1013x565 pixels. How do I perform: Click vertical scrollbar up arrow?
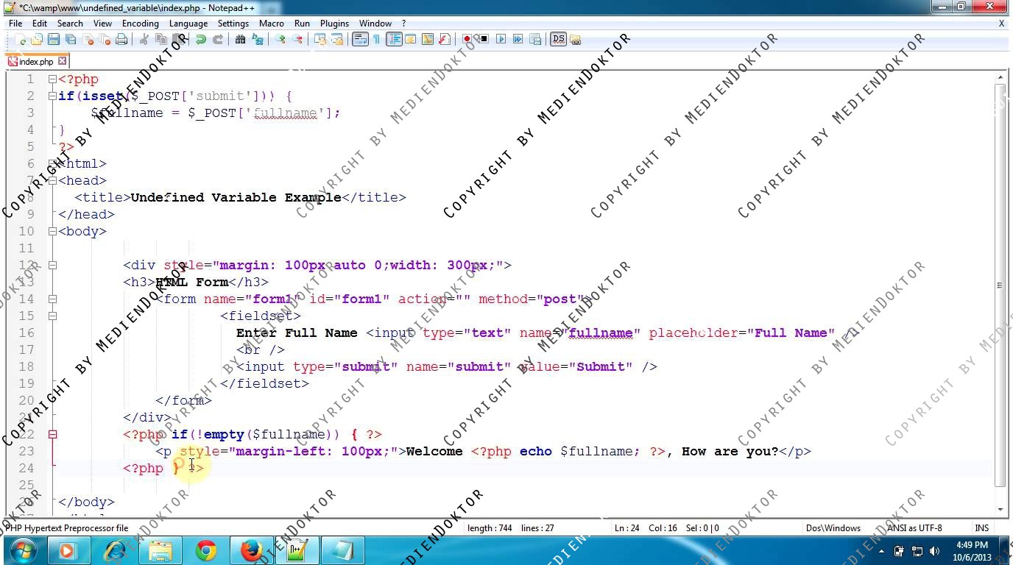pos(1000,77)
